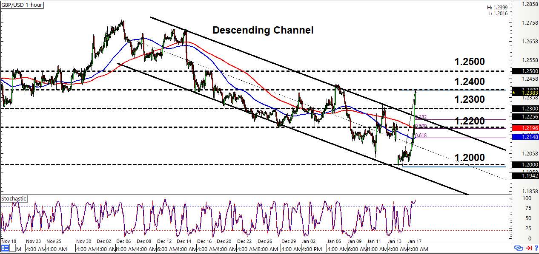Select the 1.2300 price axis label

point(525,109)
